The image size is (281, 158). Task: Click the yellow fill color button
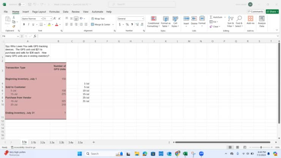point(49,25)
